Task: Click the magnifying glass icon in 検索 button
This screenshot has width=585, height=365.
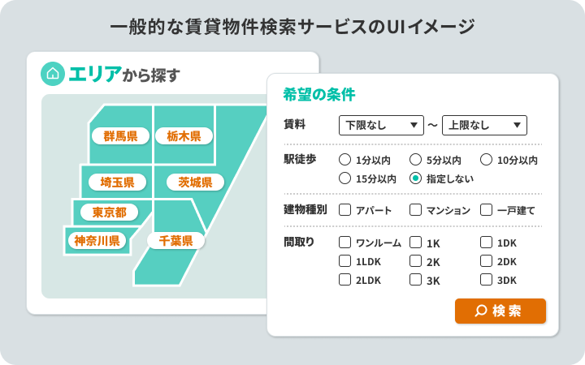Action: [x=481, y=311]
